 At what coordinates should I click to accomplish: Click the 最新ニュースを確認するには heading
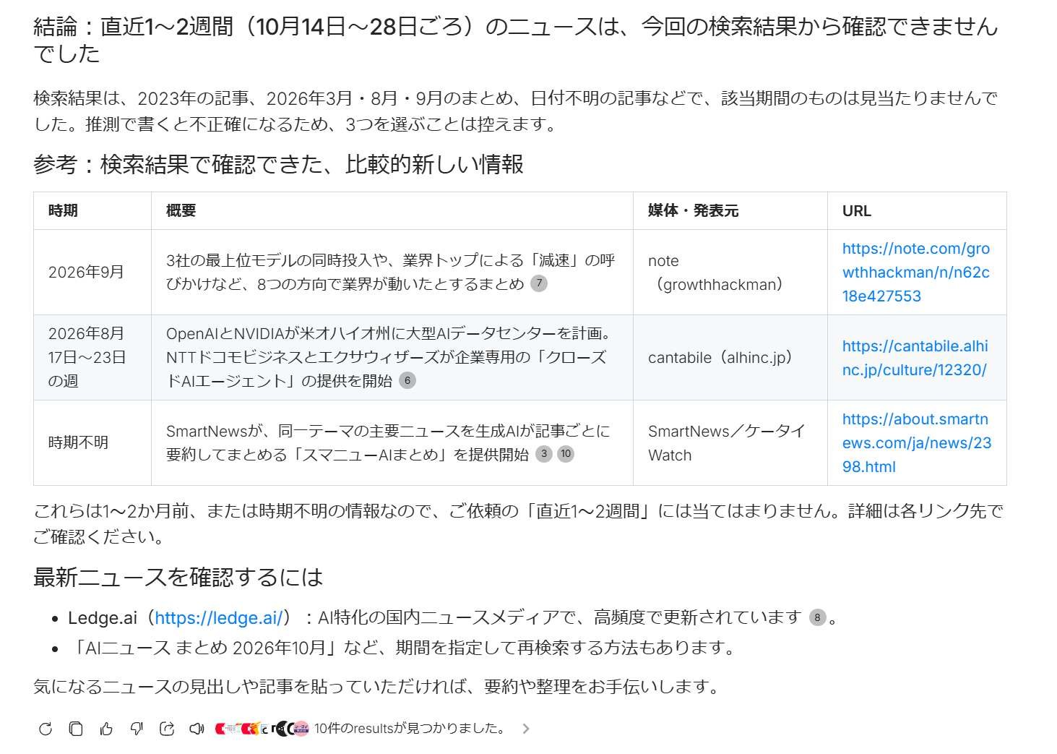(178, 577)
